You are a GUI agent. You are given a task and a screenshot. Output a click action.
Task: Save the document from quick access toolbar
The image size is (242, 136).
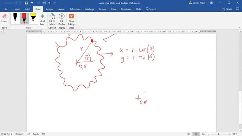pos(26,3)
